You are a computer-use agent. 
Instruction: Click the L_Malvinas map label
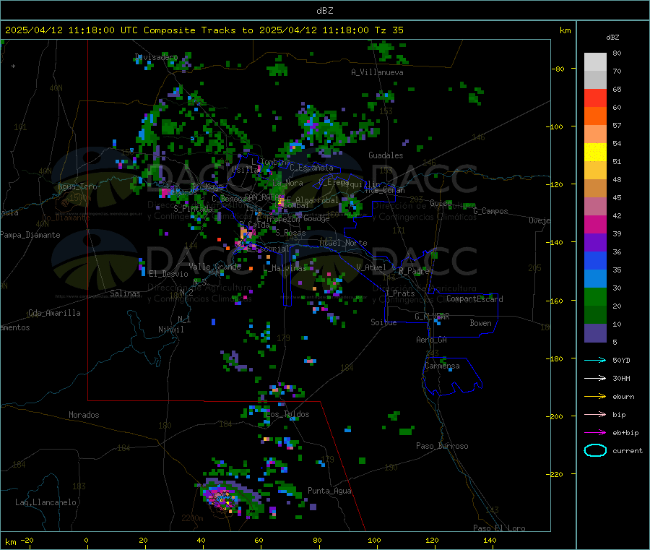(285, 268)
